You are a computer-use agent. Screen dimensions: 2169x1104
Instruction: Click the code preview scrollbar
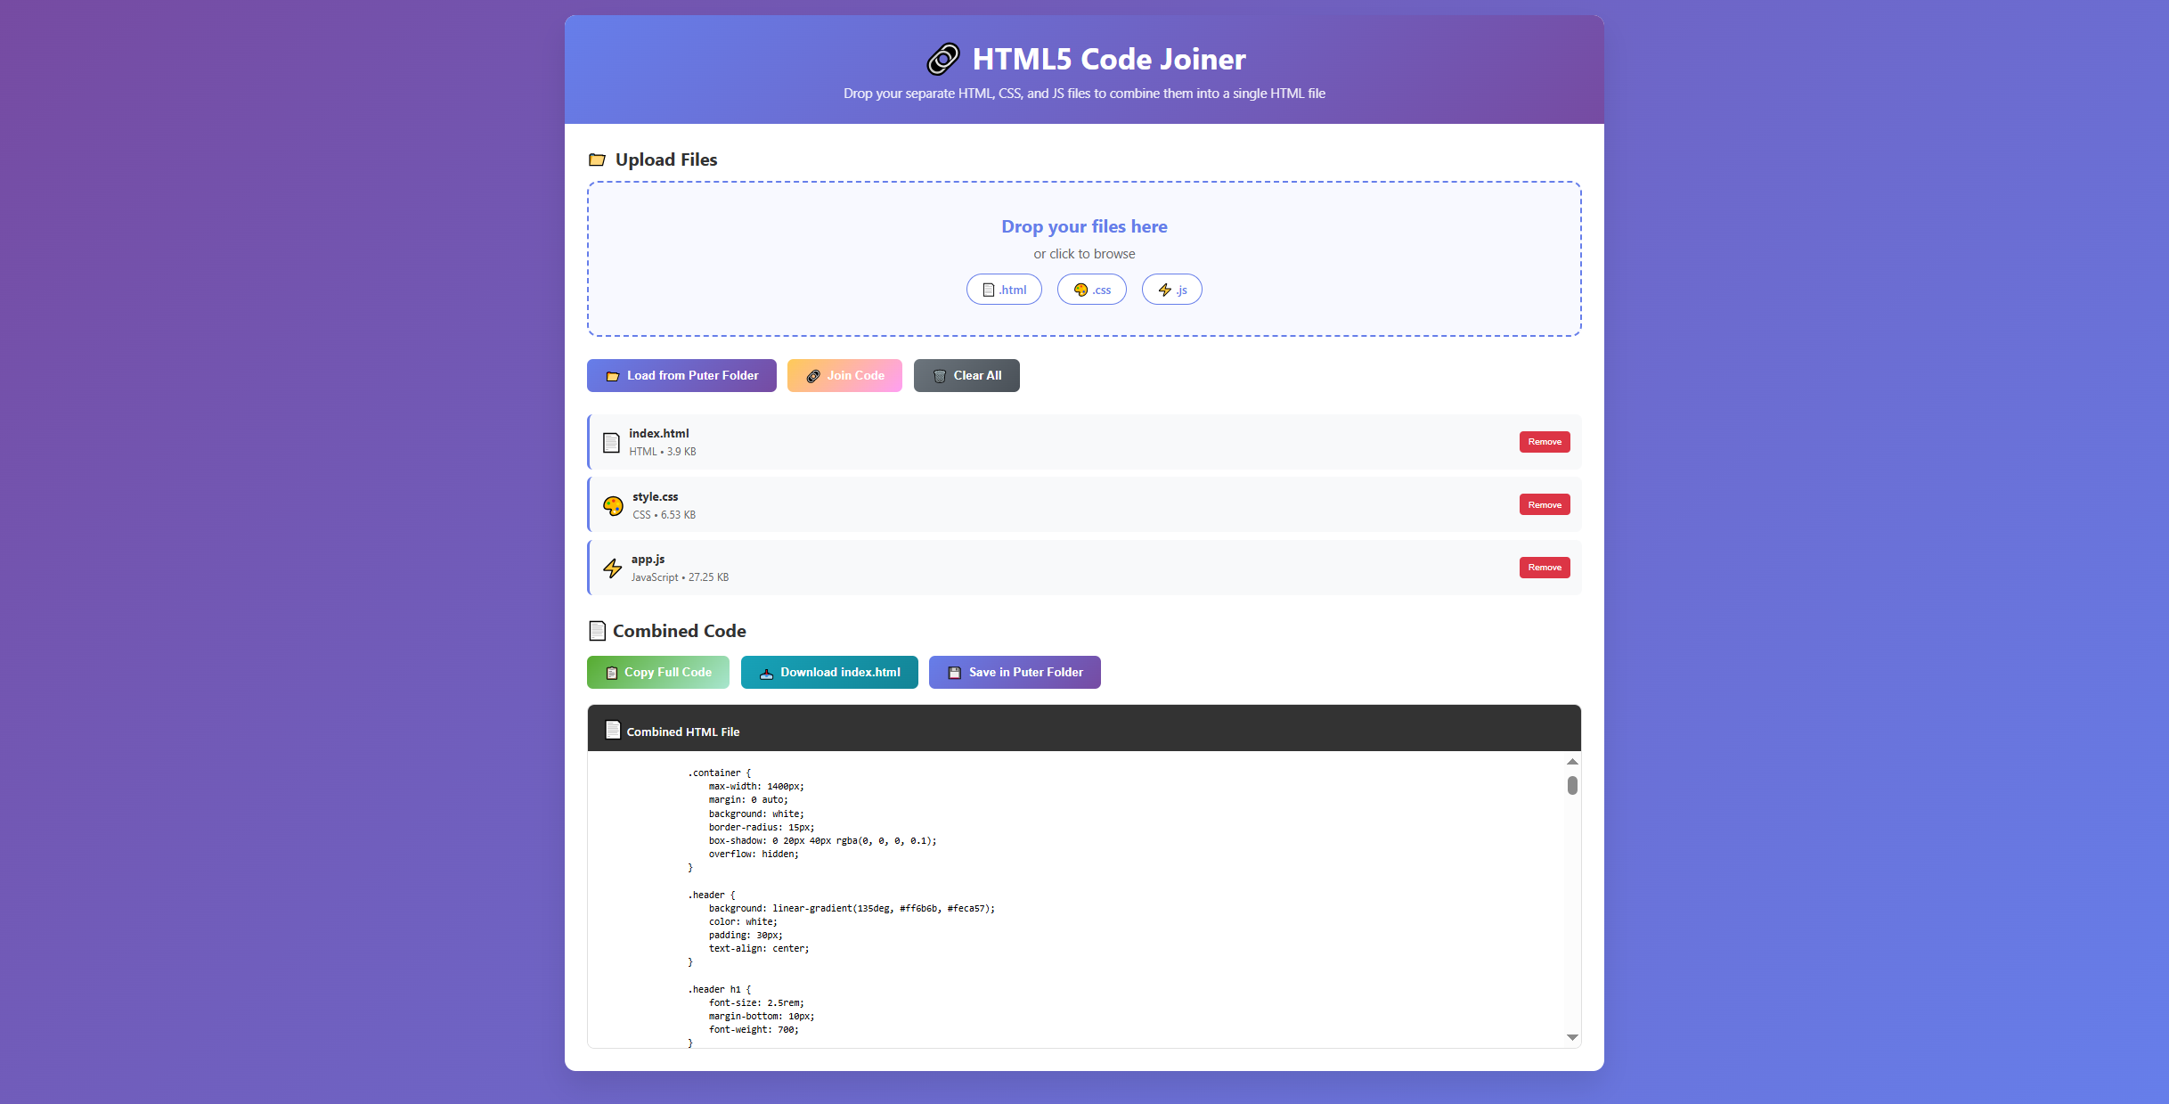tap(1572, 787)
